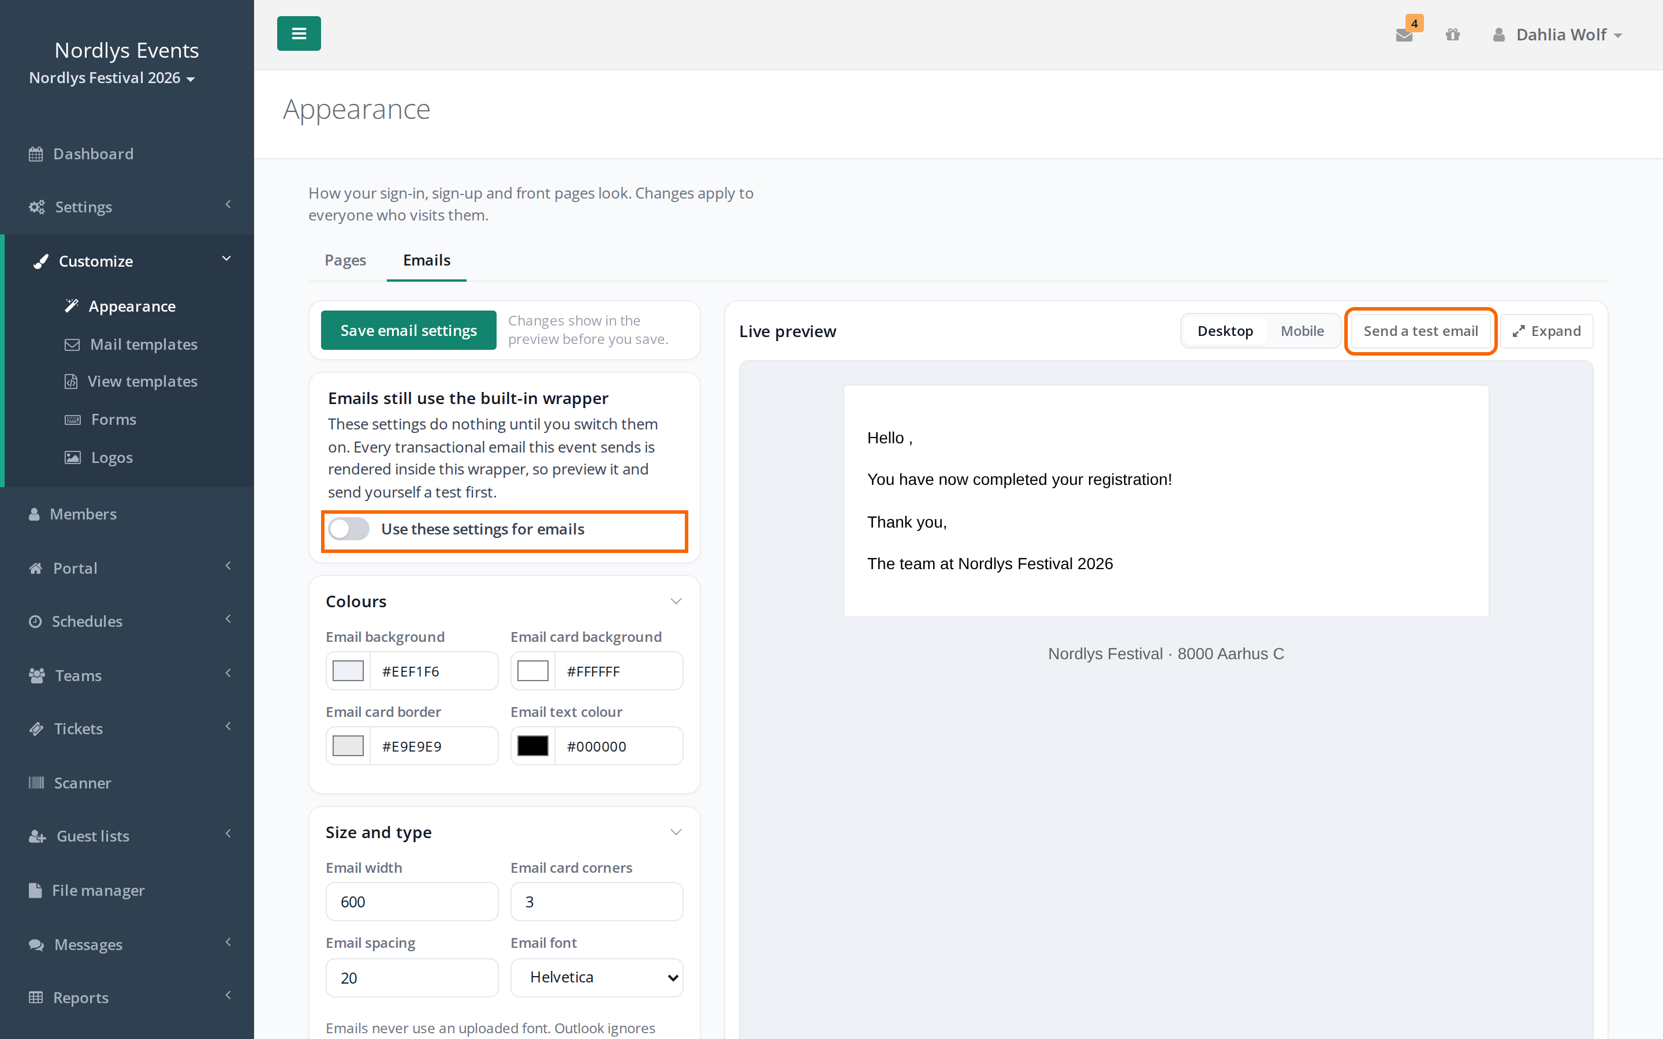Screen dimensions: 1663x1039
Task: Click the Members person icon
Action: 35,514
